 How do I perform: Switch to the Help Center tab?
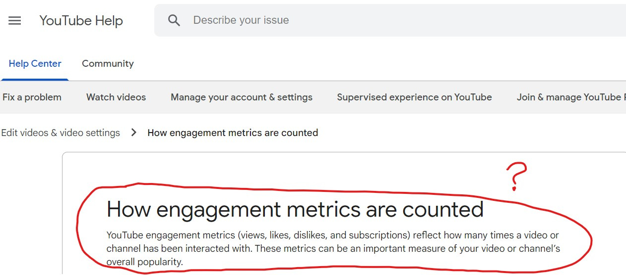tap(35, 64)
